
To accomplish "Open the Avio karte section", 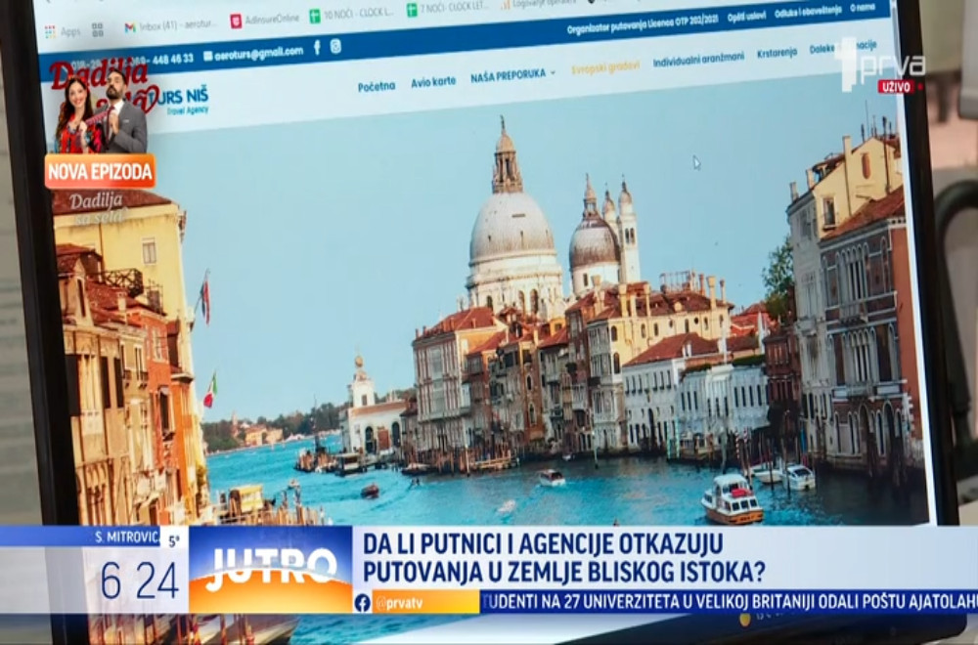I will click(432, 84).
